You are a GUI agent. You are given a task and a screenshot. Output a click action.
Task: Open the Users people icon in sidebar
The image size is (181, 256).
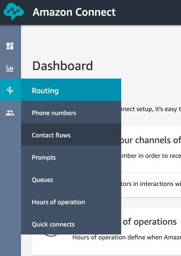(10, 113)
